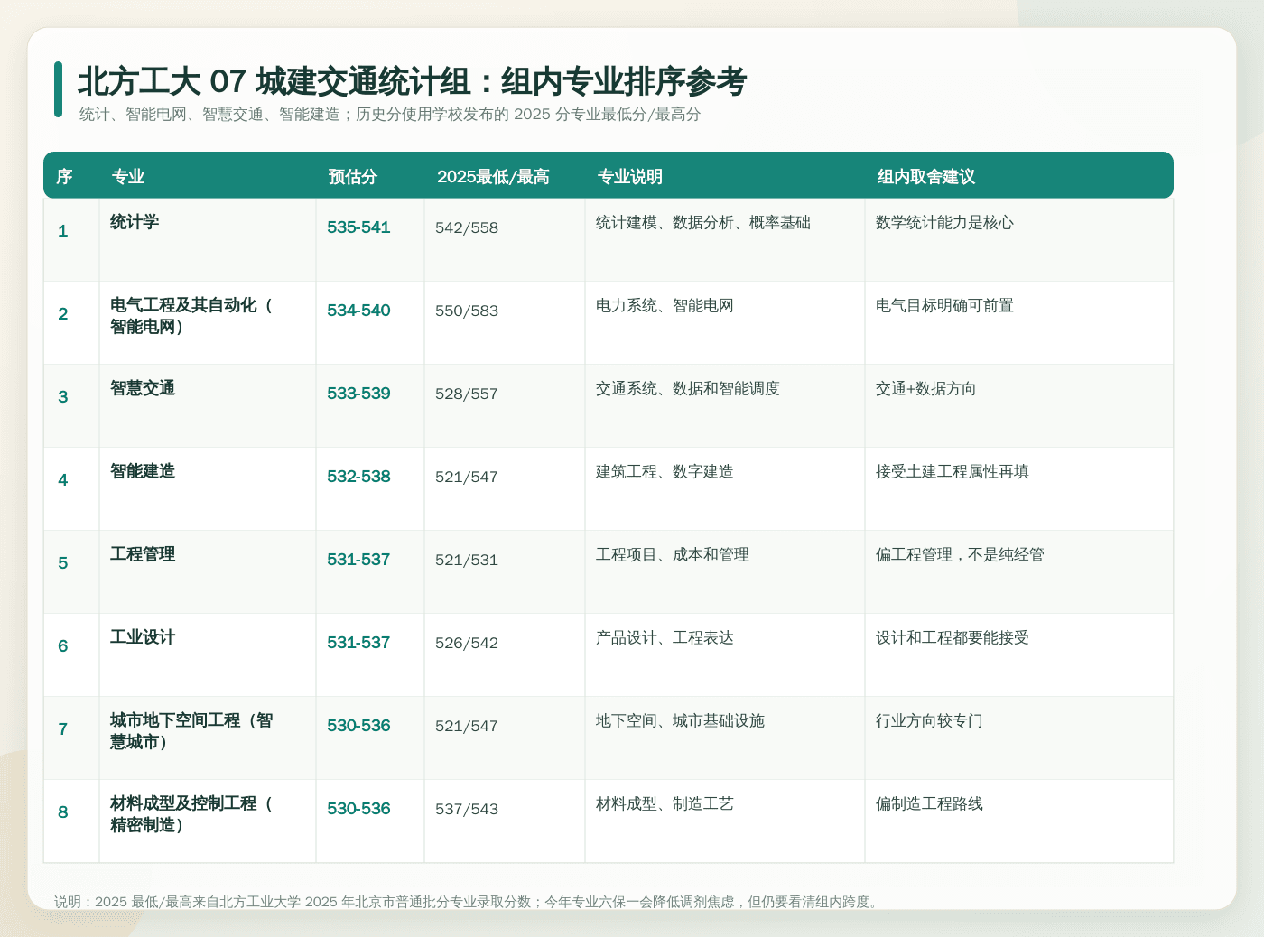Click advice 偏工程管理，不是纯经管
Screen dimensions: 1264x937
coord(960,555)
